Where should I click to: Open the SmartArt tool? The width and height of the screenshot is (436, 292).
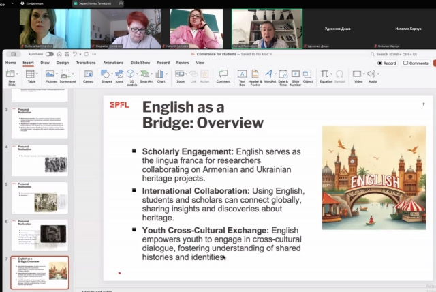pyautogui.click(x=146, y=74)
